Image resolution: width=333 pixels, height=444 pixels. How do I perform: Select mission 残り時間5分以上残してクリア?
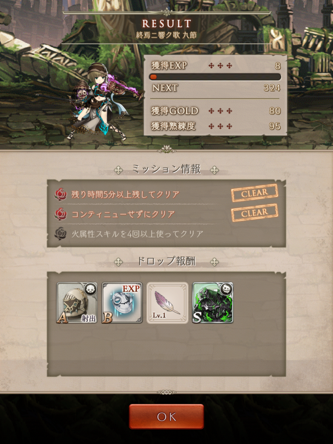[x=125, y=194]
